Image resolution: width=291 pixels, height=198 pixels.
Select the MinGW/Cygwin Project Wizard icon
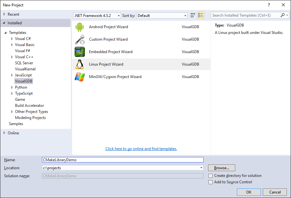pyautogui.click(x=80, y=76)
